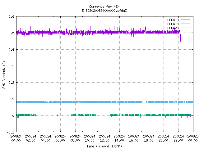Screen dimensions: 199x149
Task: Click the purple LCL41A legend line sample
Action: [x=185, y=20]
